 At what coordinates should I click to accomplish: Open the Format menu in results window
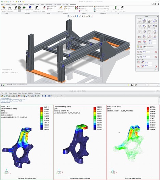point(25,93)
